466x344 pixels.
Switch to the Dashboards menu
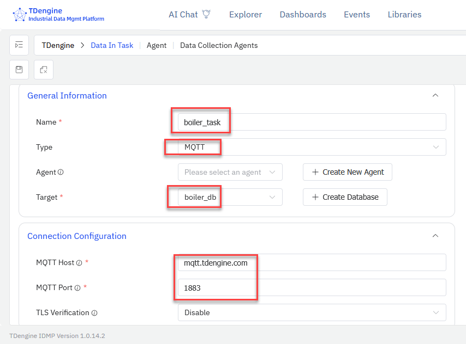(x=302, y=15)
